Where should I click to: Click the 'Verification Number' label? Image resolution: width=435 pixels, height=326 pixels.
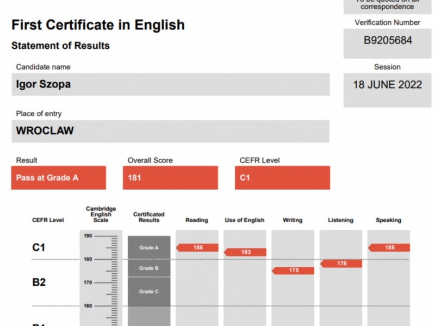click(387, 22)
